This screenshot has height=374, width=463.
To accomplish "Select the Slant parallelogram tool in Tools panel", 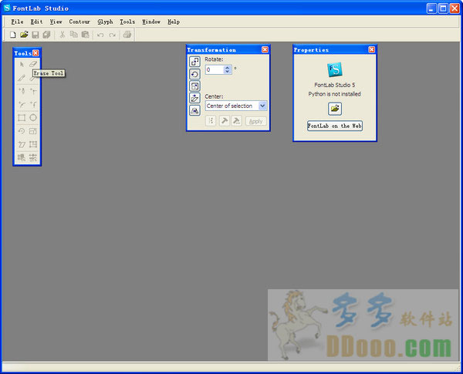I will click(x=22, y=144).
